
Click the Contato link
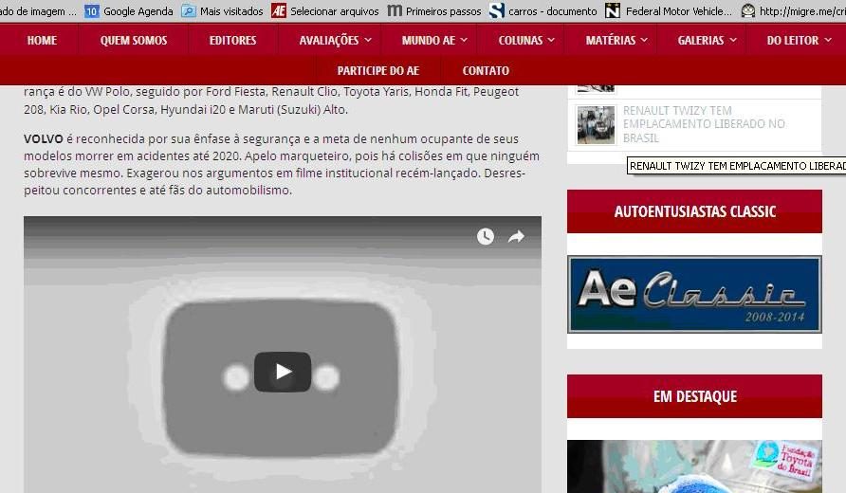click(486, 71)
